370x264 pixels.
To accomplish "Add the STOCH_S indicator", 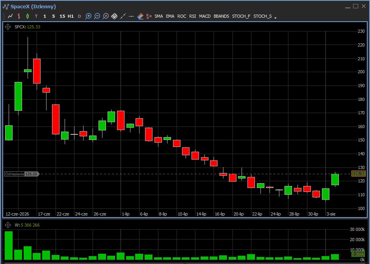I will [x=263, y=16].
